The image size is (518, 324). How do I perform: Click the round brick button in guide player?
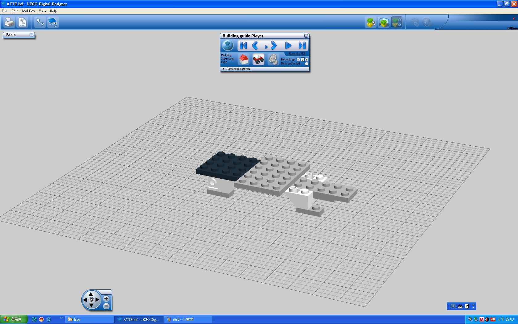(x=228, y=46)
